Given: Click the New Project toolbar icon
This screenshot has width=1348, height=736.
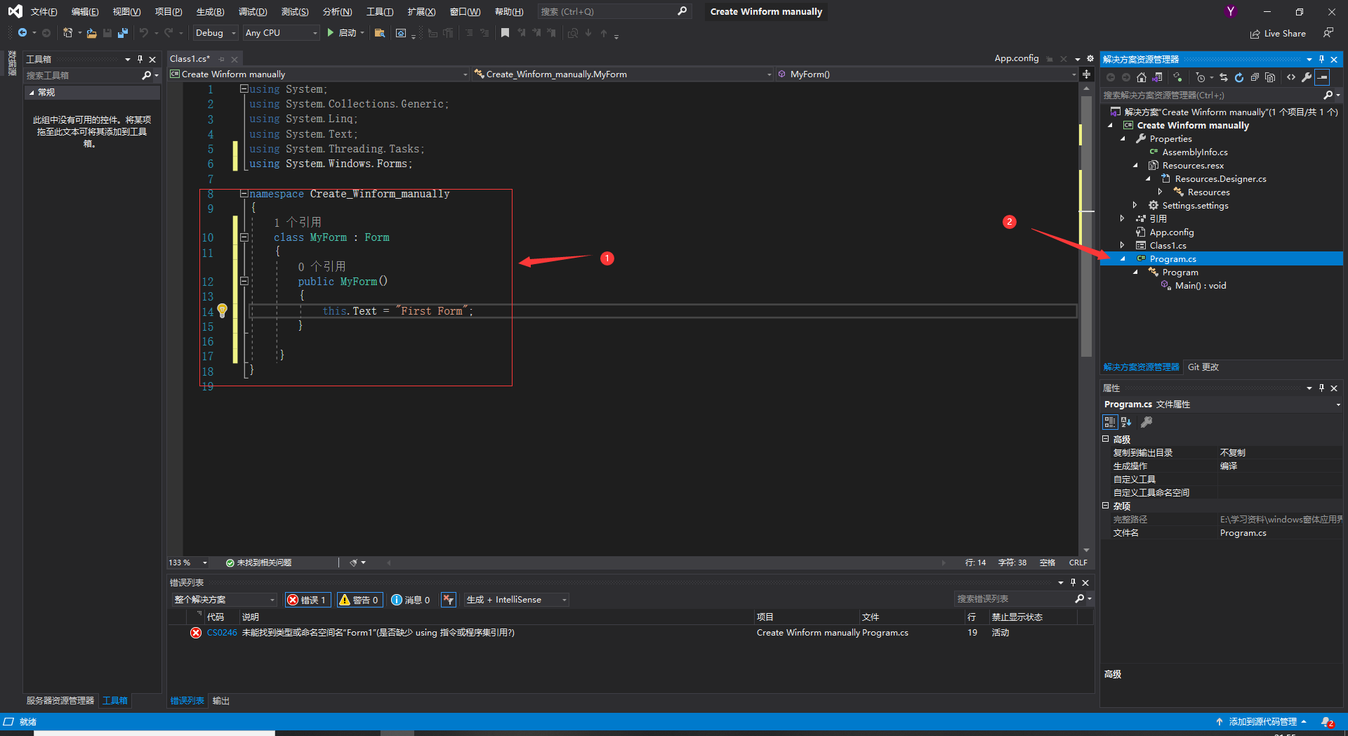Looking at the screenshot, I should 67,32.
